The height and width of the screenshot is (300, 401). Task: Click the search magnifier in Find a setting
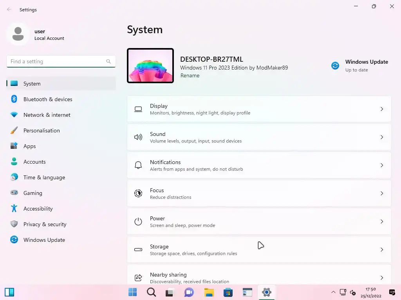(x=108, y=61)
